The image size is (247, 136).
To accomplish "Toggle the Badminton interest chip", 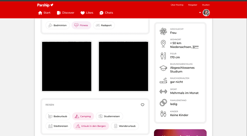I will tap(58, 25).
